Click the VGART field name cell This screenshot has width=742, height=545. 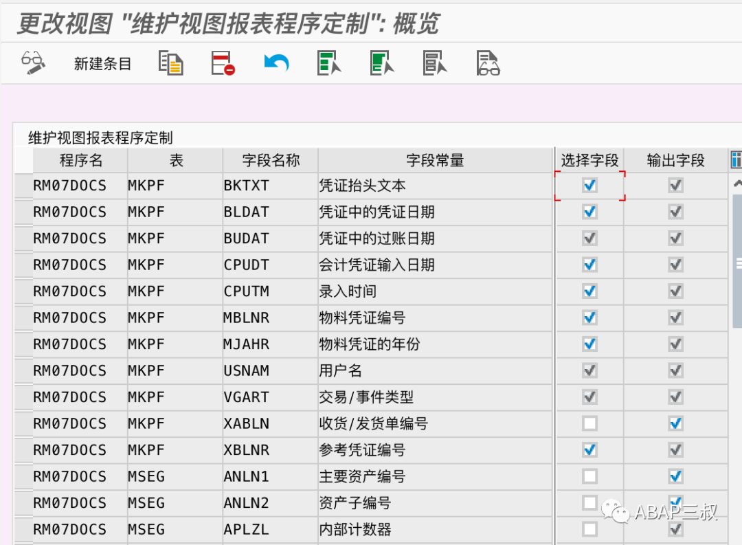click(x=271, y=397)
